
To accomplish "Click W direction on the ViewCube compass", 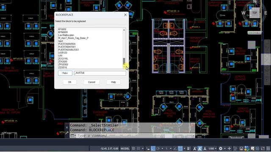I will click(243, 13).
